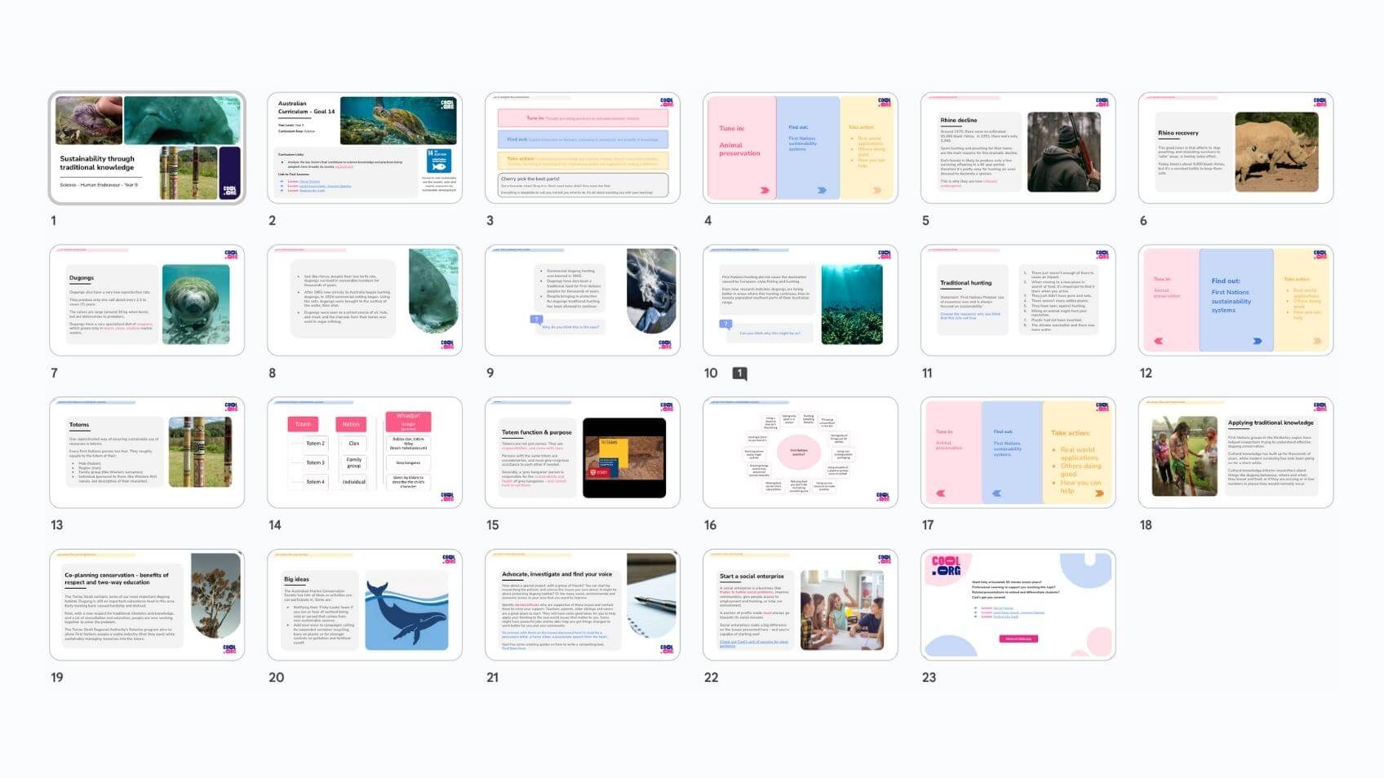
Task: Click the 'Co-planning conservation' slide thumbnail
Action: pos(147,605)
